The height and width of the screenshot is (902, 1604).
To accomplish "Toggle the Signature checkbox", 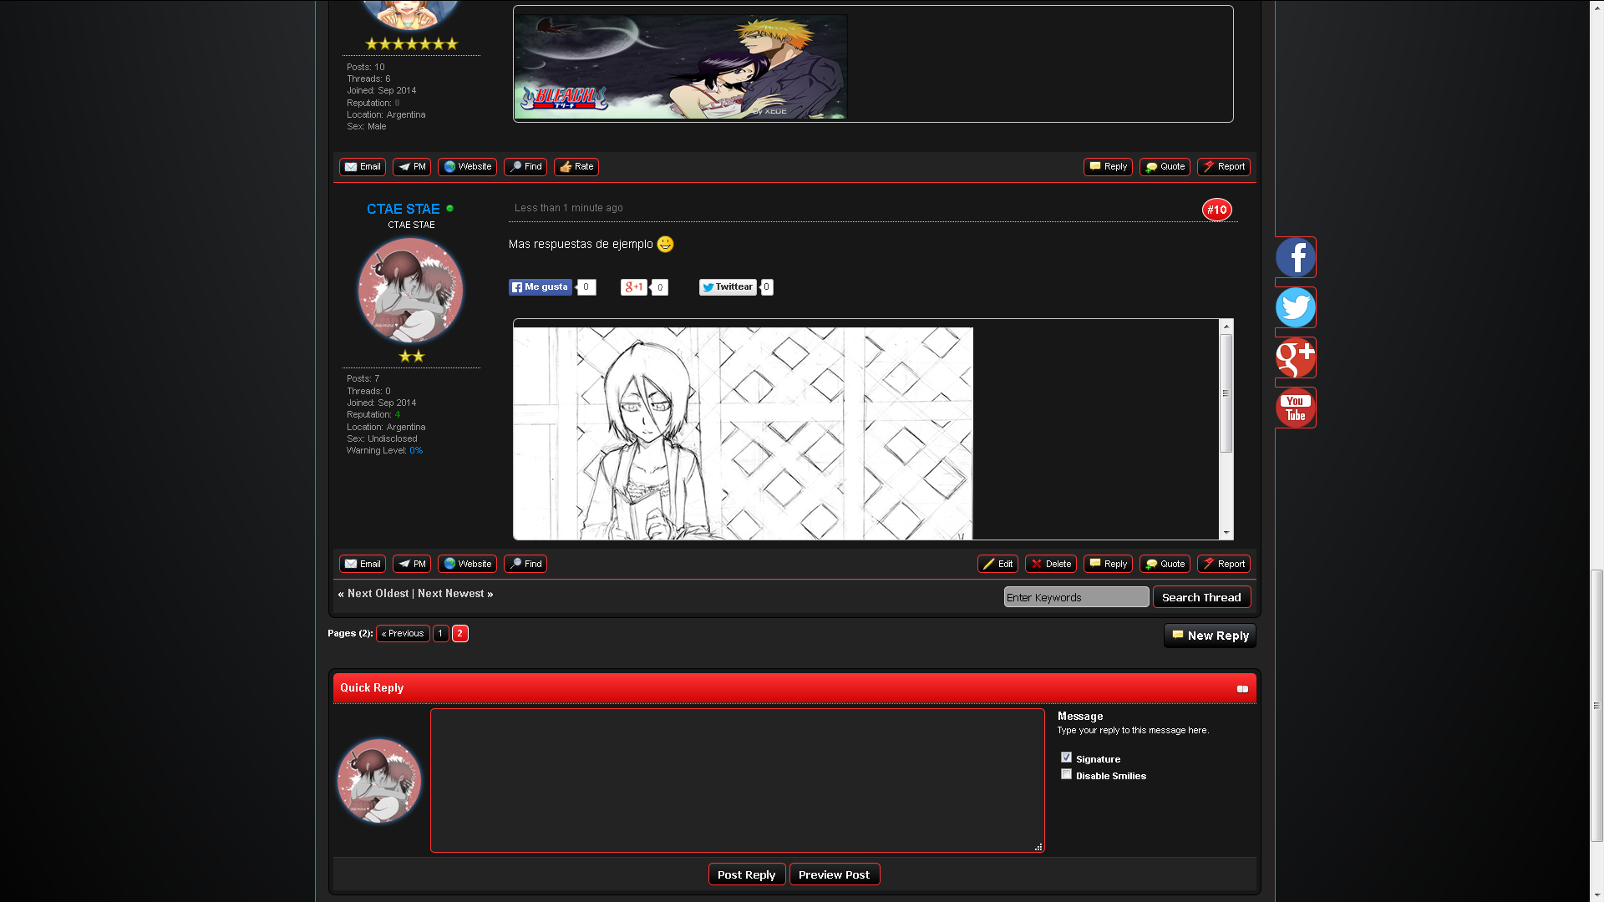I will coord(1066,758).
